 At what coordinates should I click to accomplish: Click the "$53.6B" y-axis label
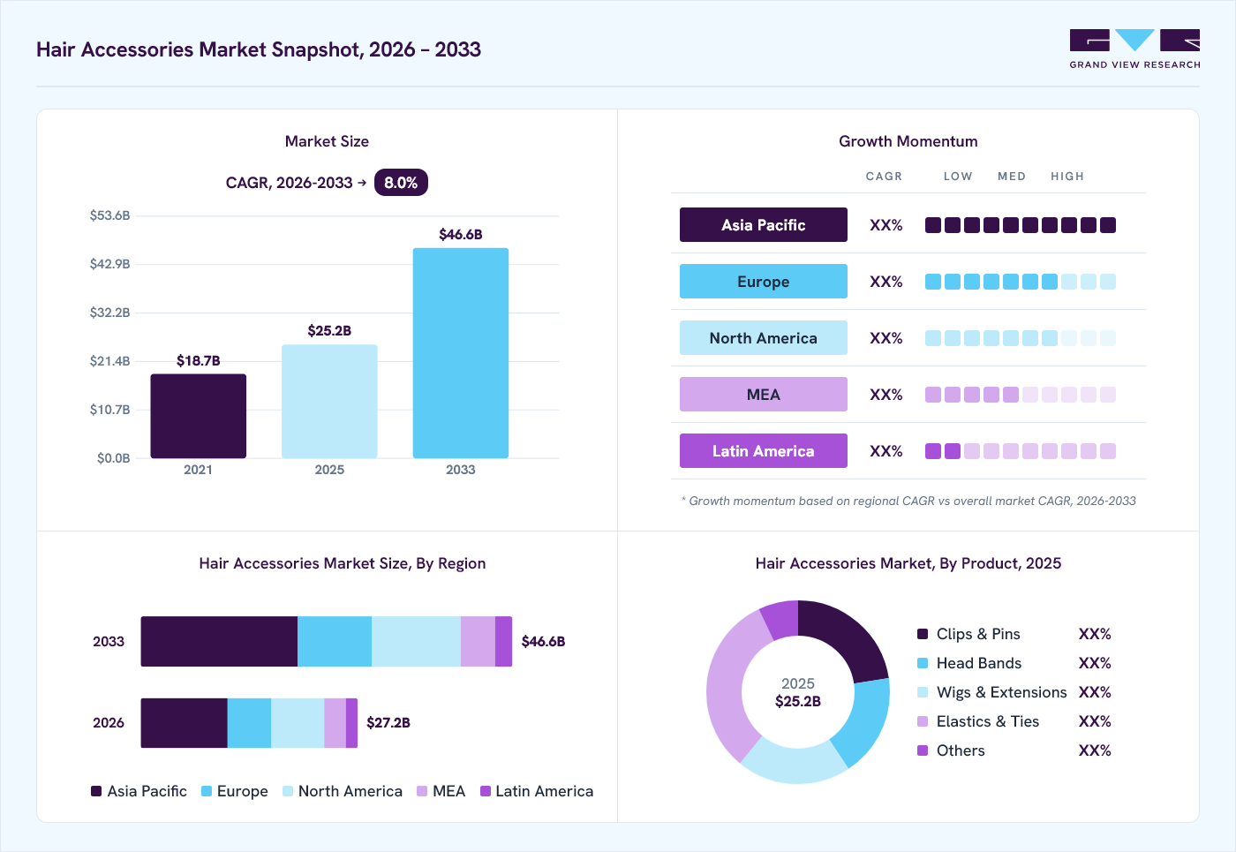point(109,215)
